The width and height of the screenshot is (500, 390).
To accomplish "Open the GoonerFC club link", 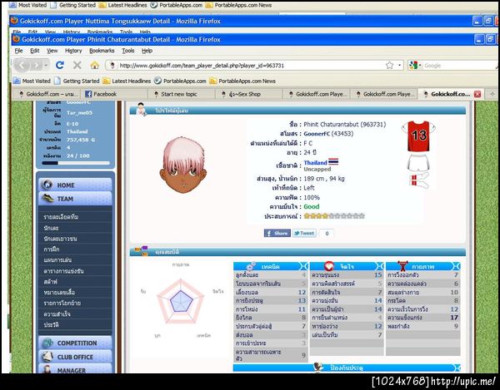I will coord(317,134).
